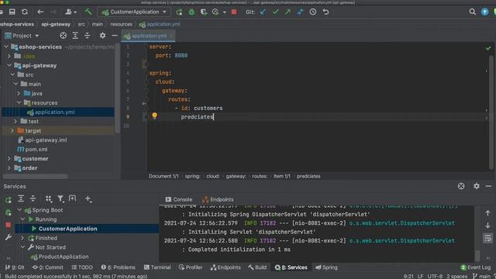The width and height of the screenshot is (496, 279).
Task: Open the CustomerApplication run configuration dropdown
Action: pyautogui.click(x=134, y=12)
